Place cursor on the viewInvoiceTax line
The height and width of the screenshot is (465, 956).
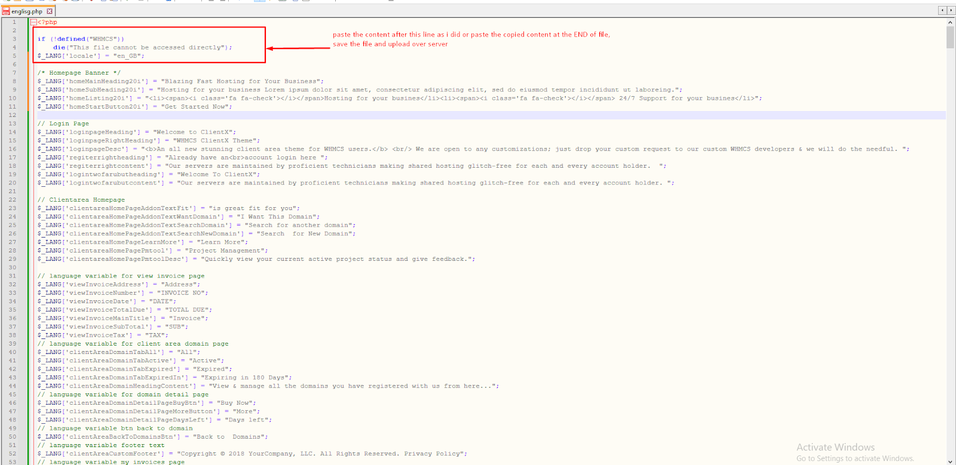tap(103, 335)
